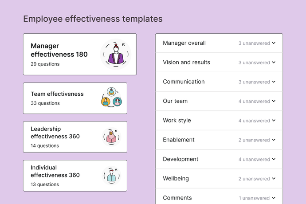Select the Communication row label
The image size is (306, 204).
184,82
